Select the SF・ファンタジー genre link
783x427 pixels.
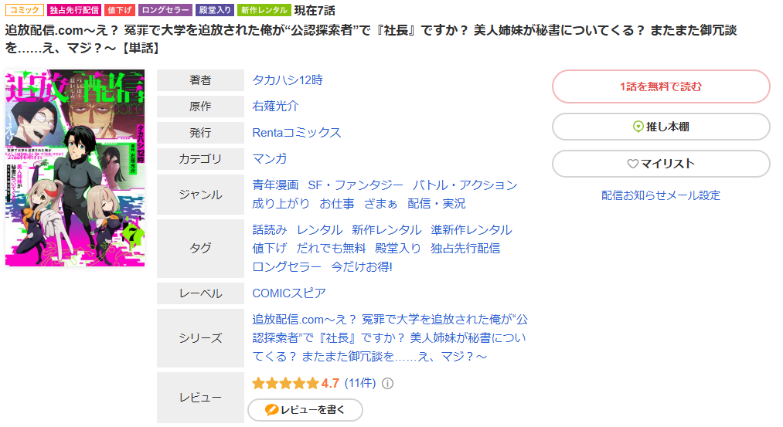point(356,185)
